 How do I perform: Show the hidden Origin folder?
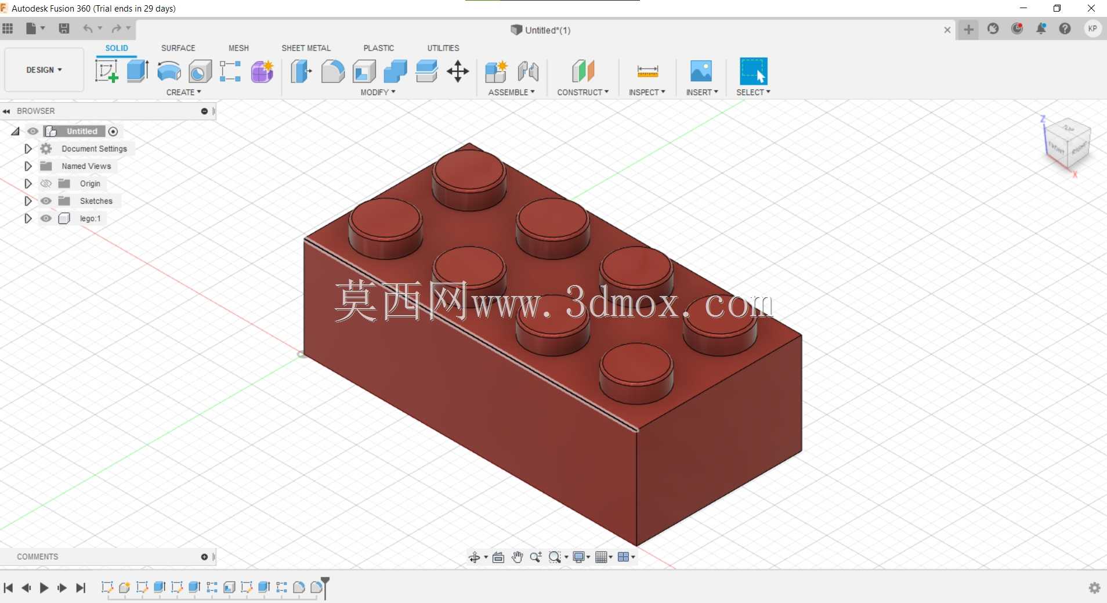[x=46, y=183]
